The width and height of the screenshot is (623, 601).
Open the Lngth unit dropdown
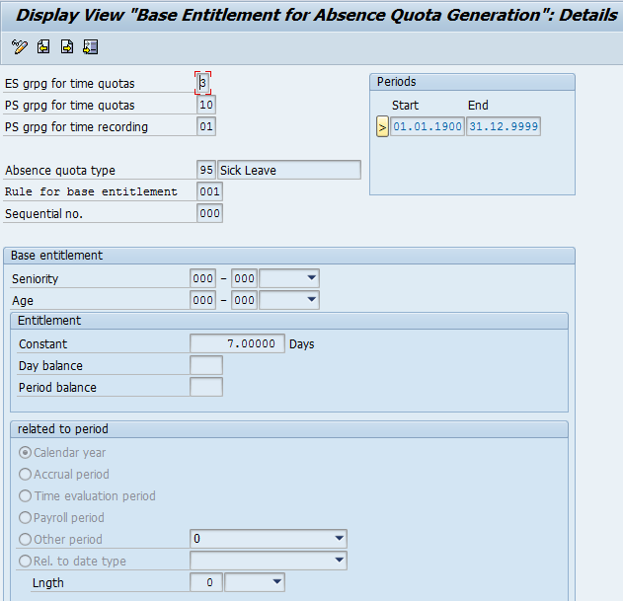click(275, 583)
